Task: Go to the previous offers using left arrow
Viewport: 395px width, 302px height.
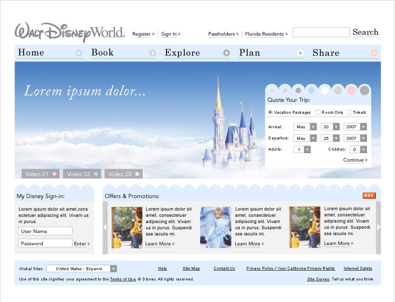Action: tap(105, 228)
